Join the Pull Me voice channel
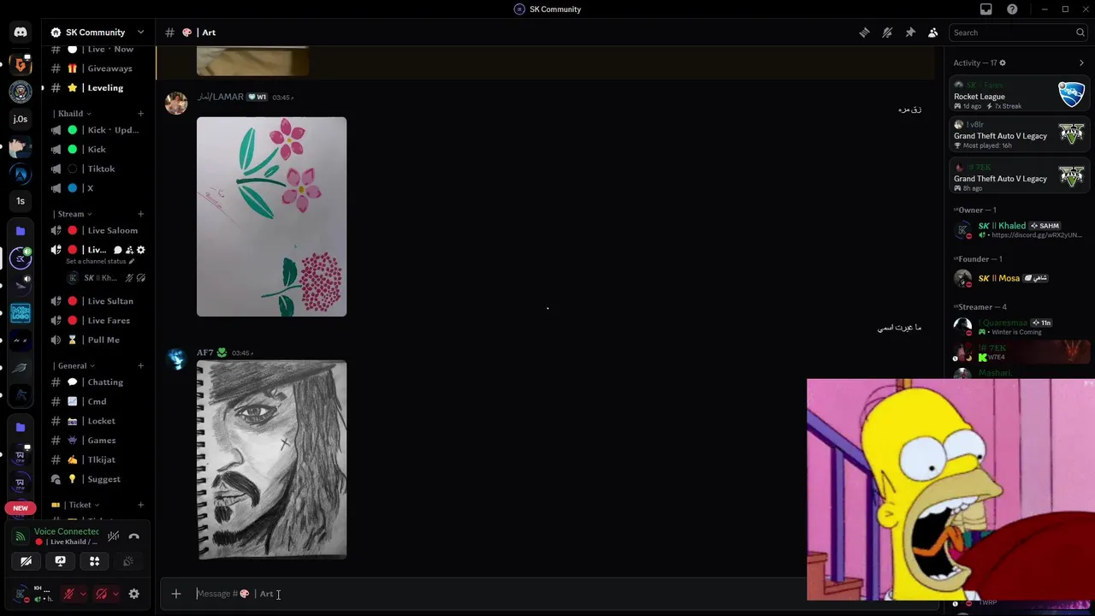 [x=98, y=341]
